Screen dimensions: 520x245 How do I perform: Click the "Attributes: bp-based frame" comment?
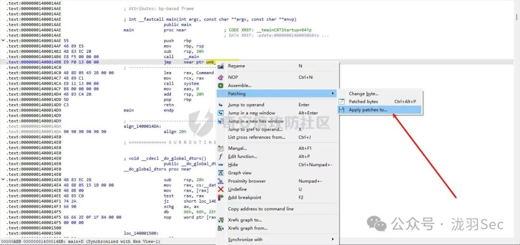pos(158,9)
